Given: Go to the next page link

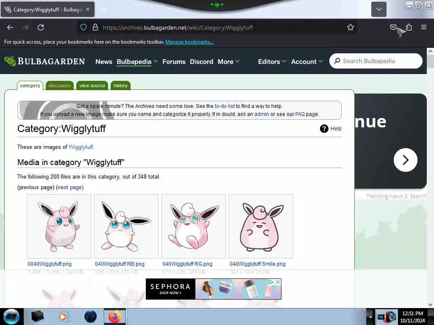Looking at the screenshot, I should tap(70, 187).
